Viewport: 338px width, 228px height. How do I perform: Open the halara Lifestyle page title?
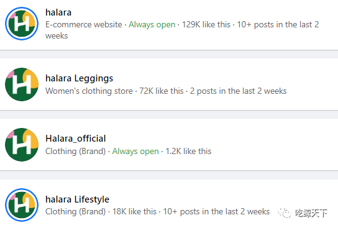tap(77, 199)
